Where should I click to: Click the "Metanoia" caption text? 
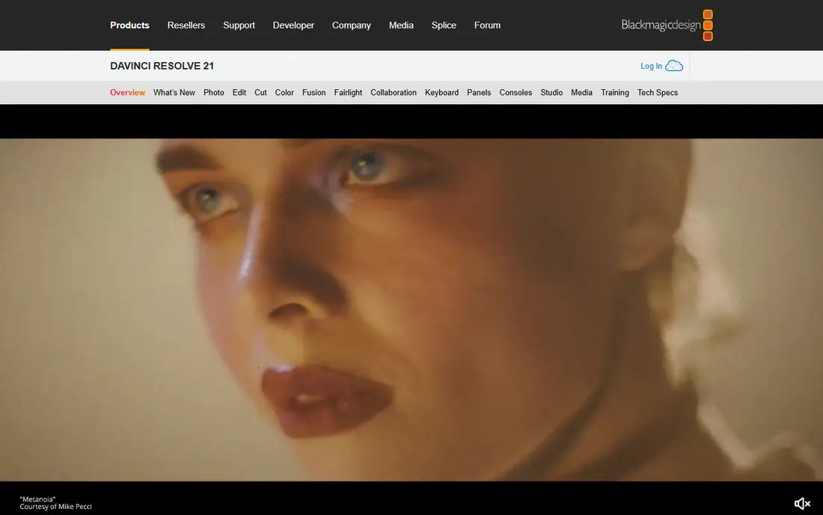[38, 499]
